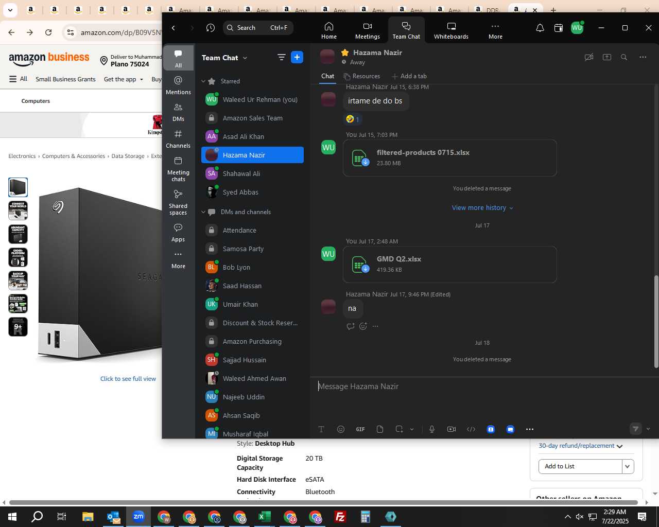Click the WU profile avatar in Zoom

(x=577, y=28)
